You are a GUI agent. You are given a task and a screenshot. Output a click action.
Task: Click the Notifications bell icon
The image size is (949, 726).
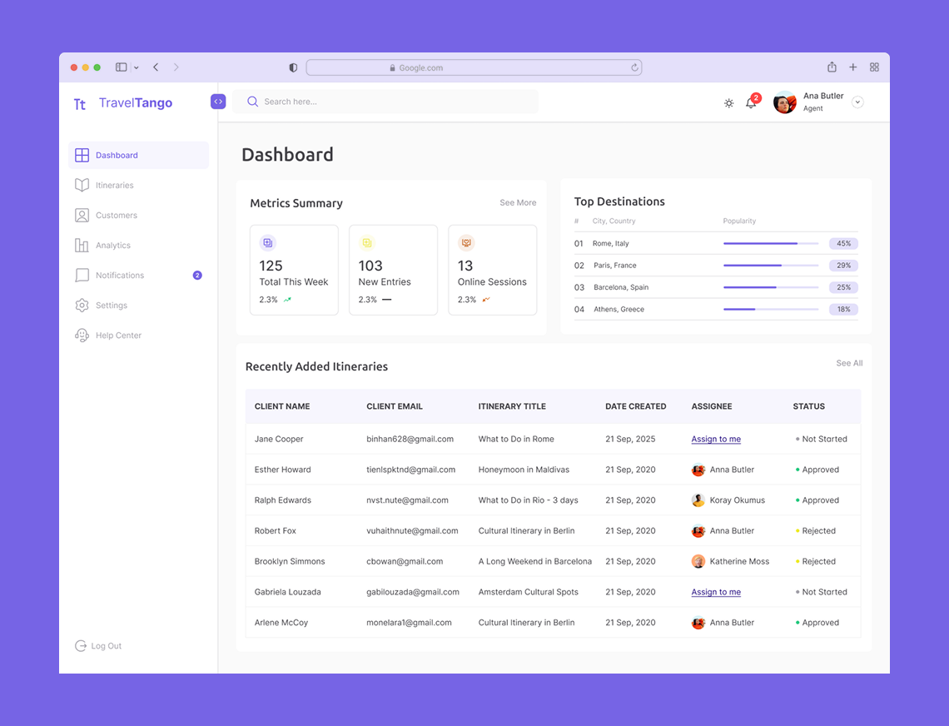[750, 103]
